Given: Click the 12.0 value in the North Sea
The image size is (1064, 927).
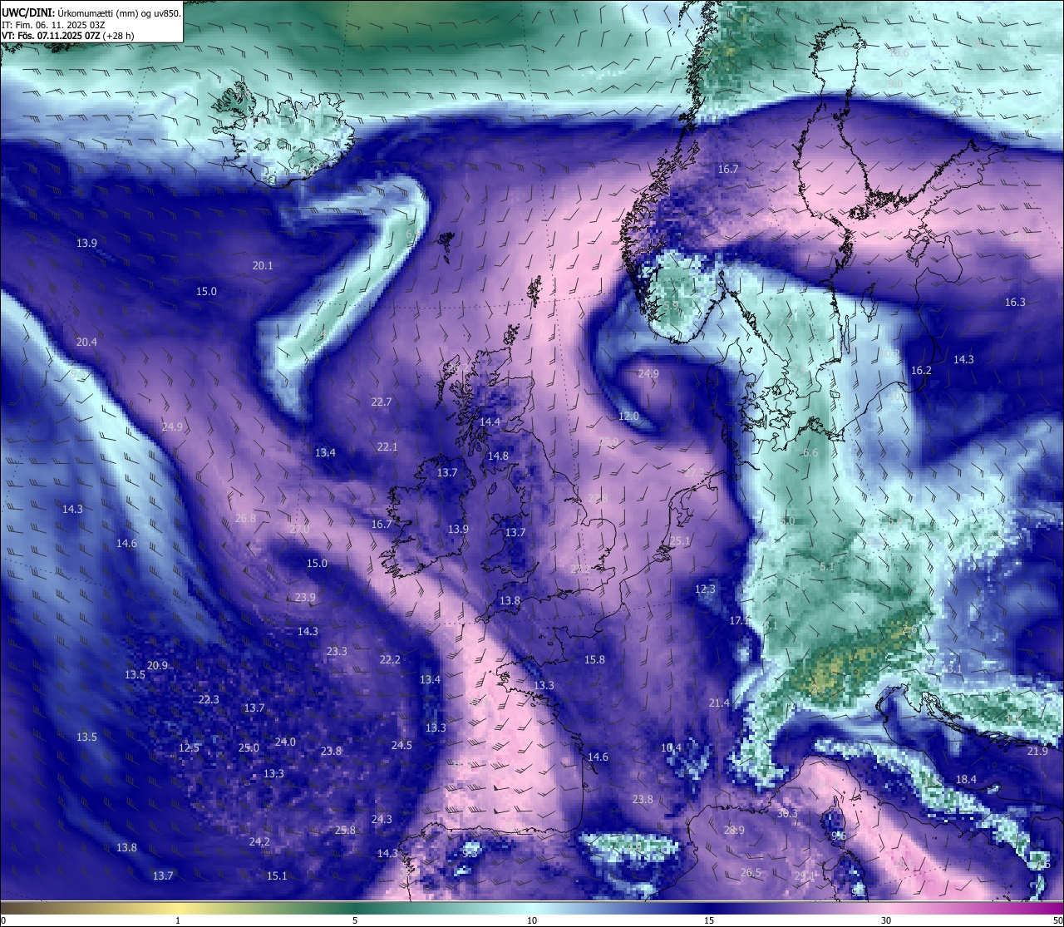Looking at the screenshot, I should pyautogui.click(x=628, y=417).
